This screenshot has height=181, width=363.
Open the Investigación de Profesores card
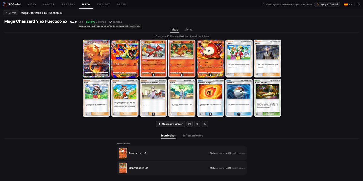pos(153,98)
